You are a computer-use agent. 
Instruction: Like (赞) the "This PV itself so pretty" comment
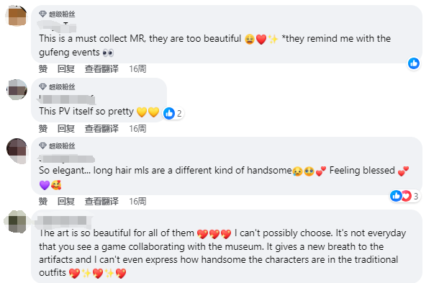[x=43, y=129]
